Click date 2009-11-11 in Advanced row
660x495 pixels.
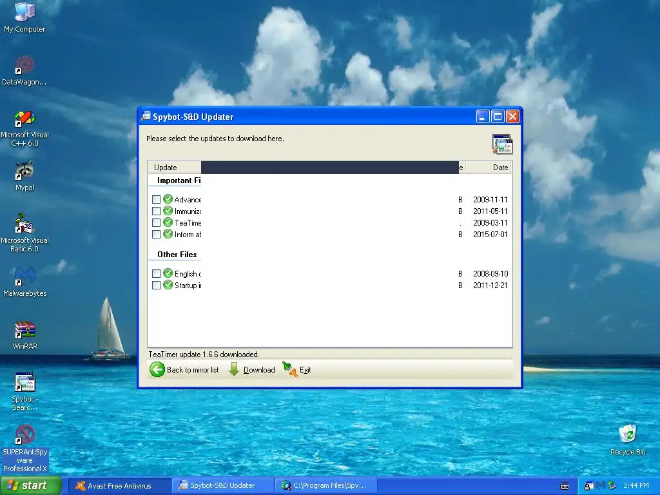(490, 200)
